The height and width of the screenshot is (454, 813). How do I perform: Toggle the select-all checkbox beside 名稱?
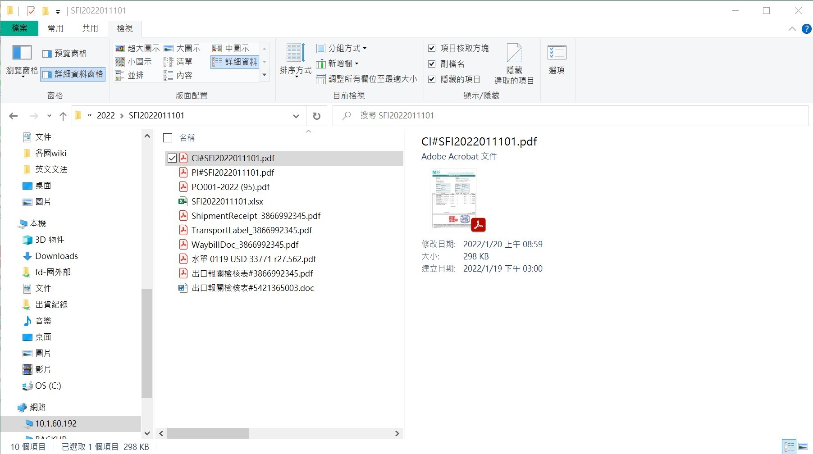click(168, 138)
